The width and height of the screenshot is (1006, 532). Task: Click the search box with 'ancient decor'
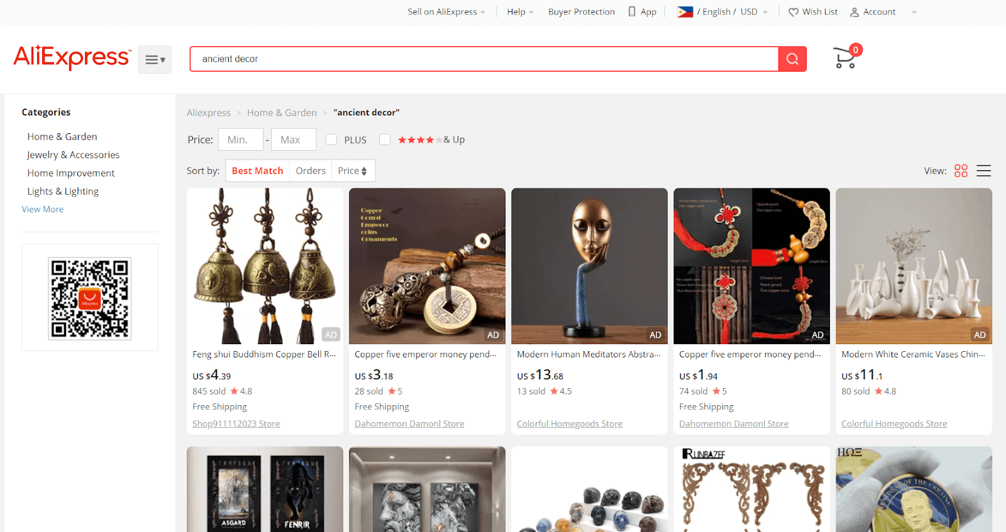(484, 59)
